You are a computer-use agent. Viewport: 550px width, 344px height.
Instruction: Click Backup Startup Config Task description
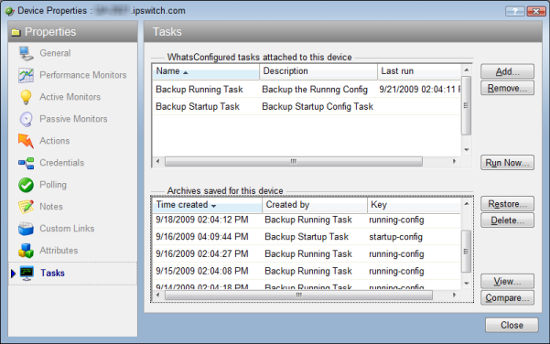[x=318, y=107]
